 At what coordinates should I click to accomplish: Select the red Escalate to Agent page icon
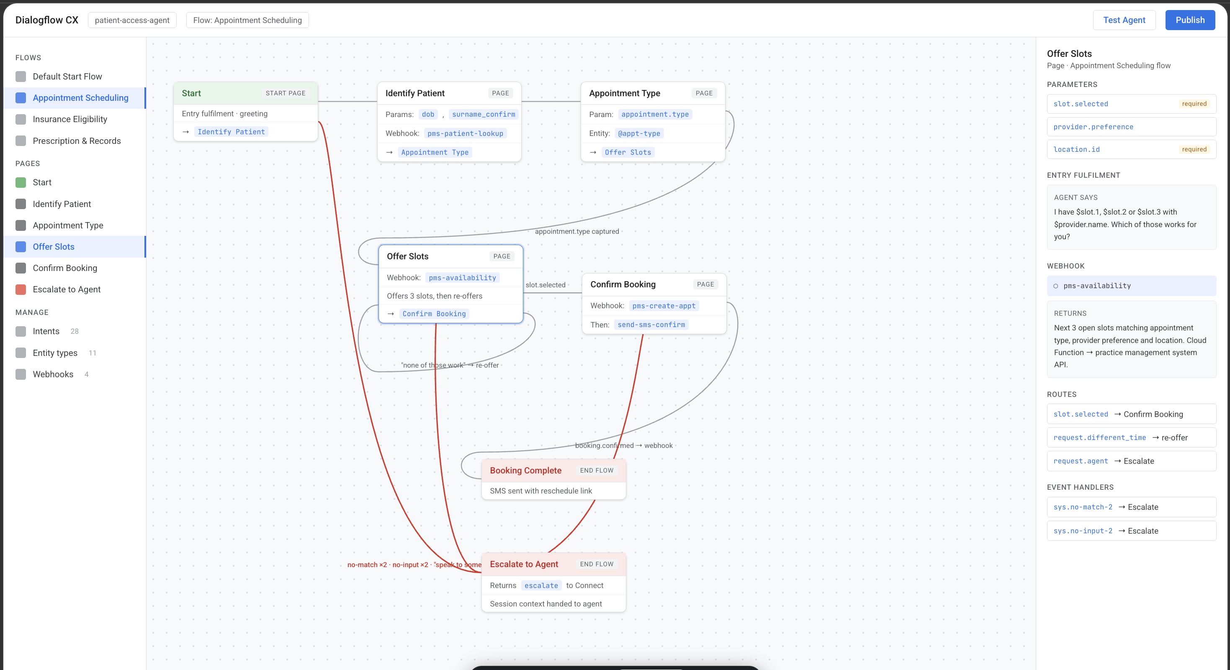(x=21, y=289)
